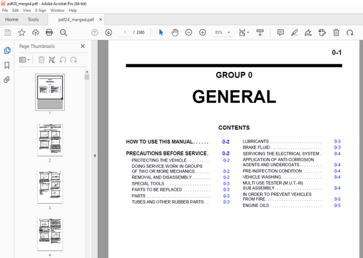This screenshot has height=258, width=363.
Task: Open VEHICLE WASHING page link 0-4
Action: click(337, 177)
